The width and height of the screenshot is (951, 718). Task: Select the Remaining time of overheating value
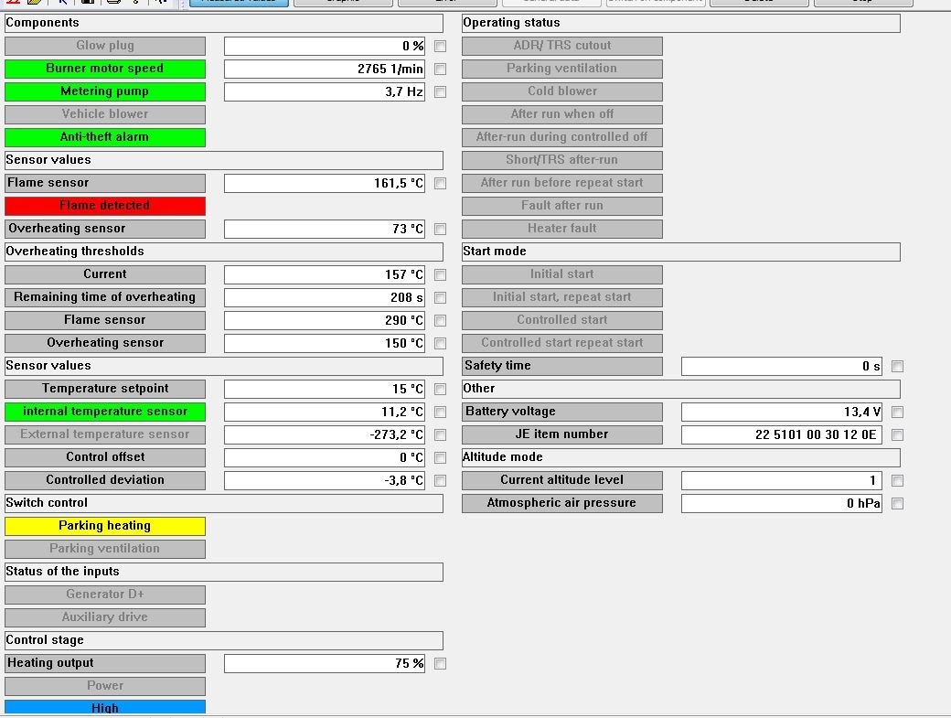(x=324, y=297)
